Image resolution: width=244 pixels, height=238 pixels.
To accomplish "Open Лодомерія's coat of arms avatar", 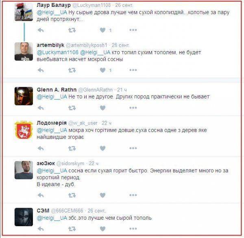I will (24, 130).
